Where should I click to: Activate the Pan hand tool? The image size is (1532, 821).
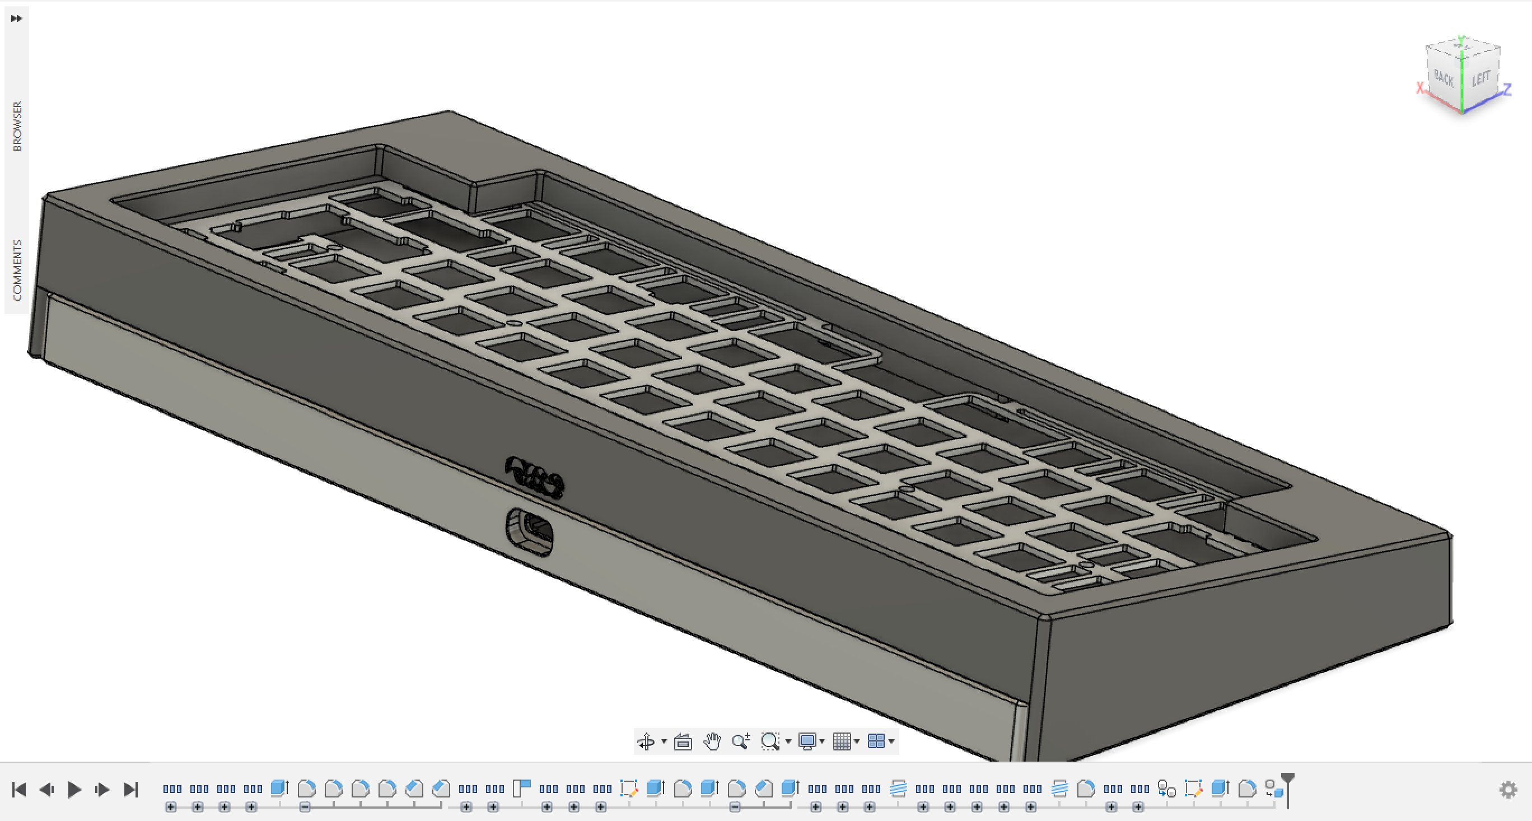(712, 741)
